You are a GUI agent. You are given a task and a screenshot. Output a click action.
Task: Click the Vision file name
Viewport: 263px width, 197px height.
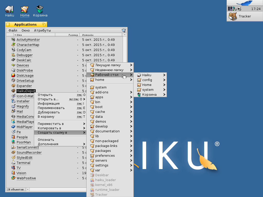click(21, 173)
